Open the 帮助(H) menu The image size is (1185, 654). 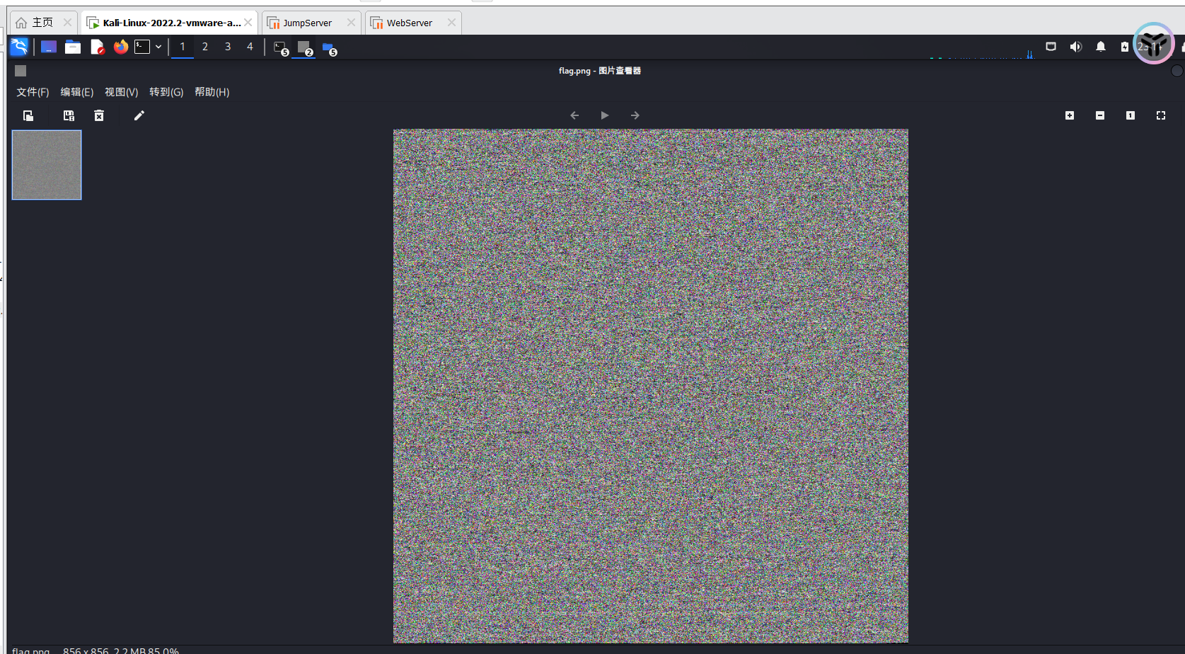coord(212,92)
